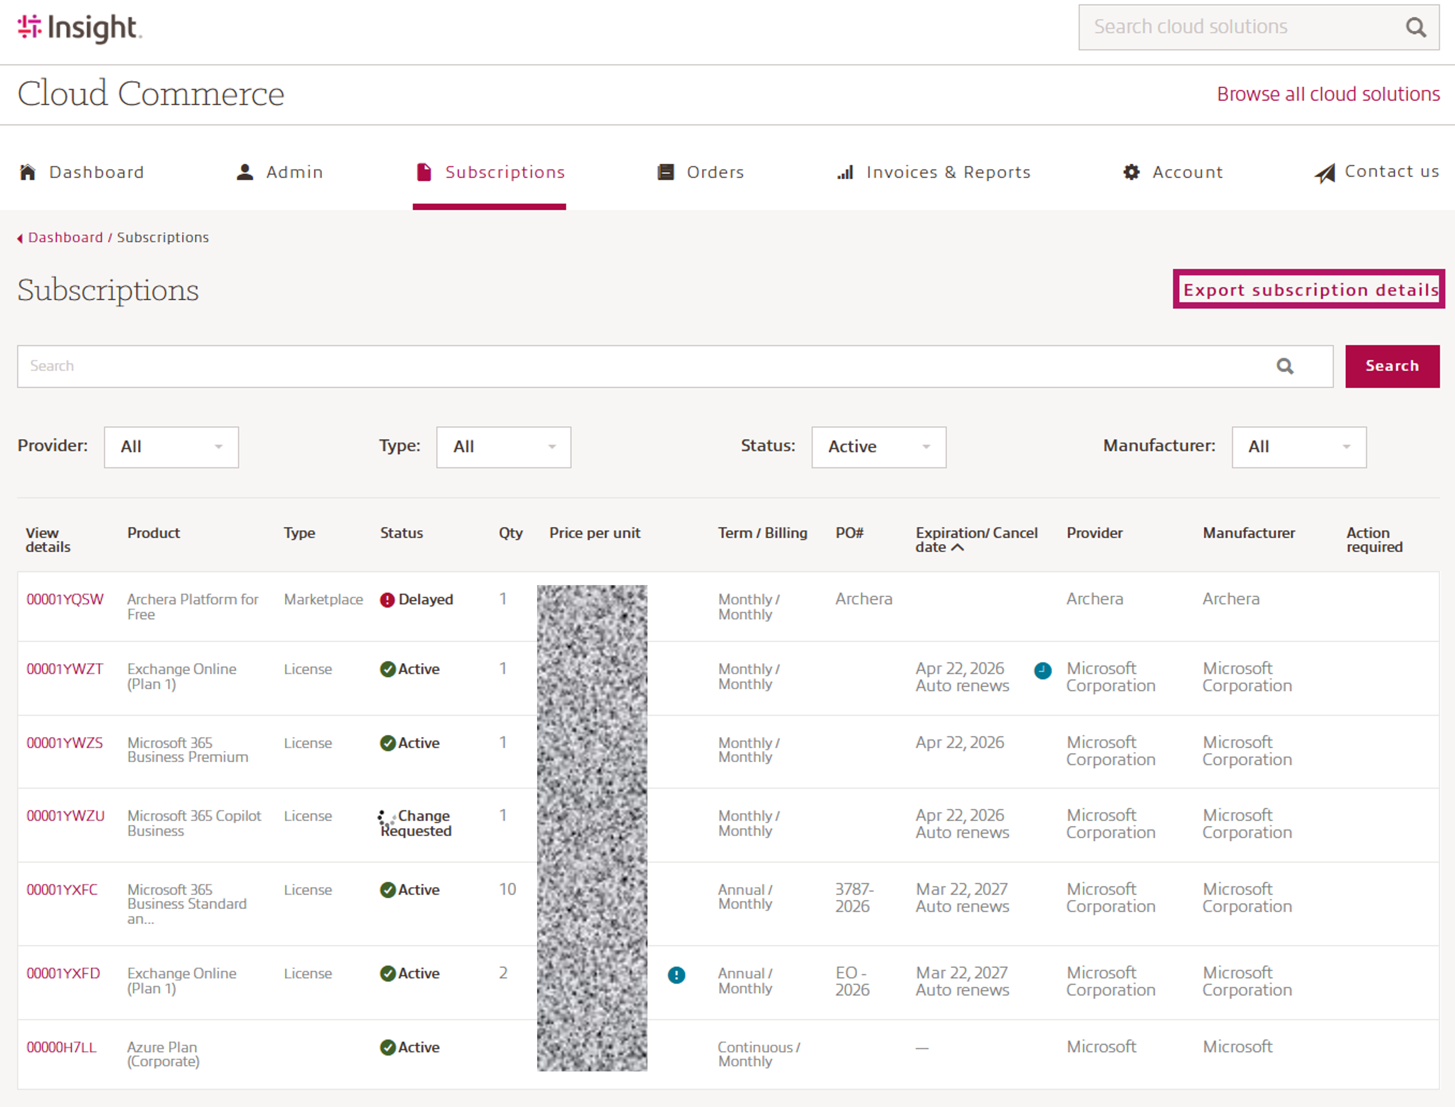This screenshot has width=1455, height=1107.
Task: Click Export subscription details button
Action: pos(1309,289)
